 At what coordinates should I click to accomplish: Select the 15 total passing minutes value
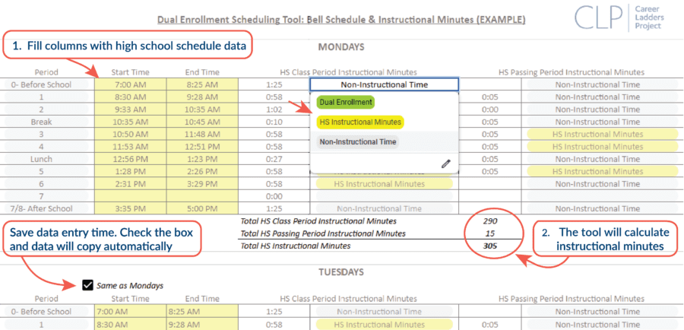pyautogui.click(x=490, y=233)
